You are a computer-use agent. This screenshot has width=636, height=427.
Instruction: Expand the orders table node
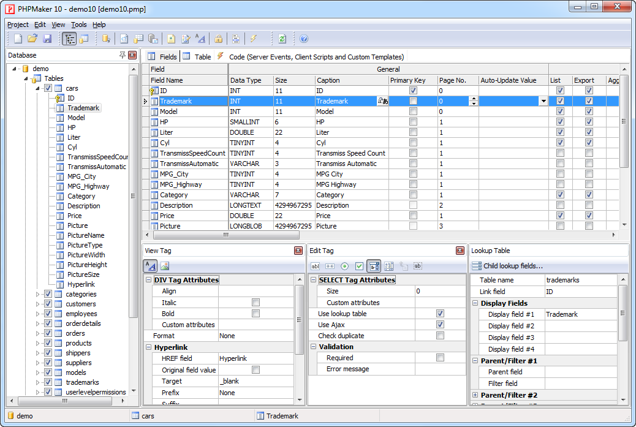coord(38,333)
